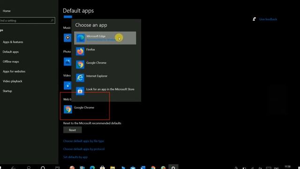This screenshot has height=169, width=300.
Task: Open Apps & features page
Action: (x=13, y=42)
